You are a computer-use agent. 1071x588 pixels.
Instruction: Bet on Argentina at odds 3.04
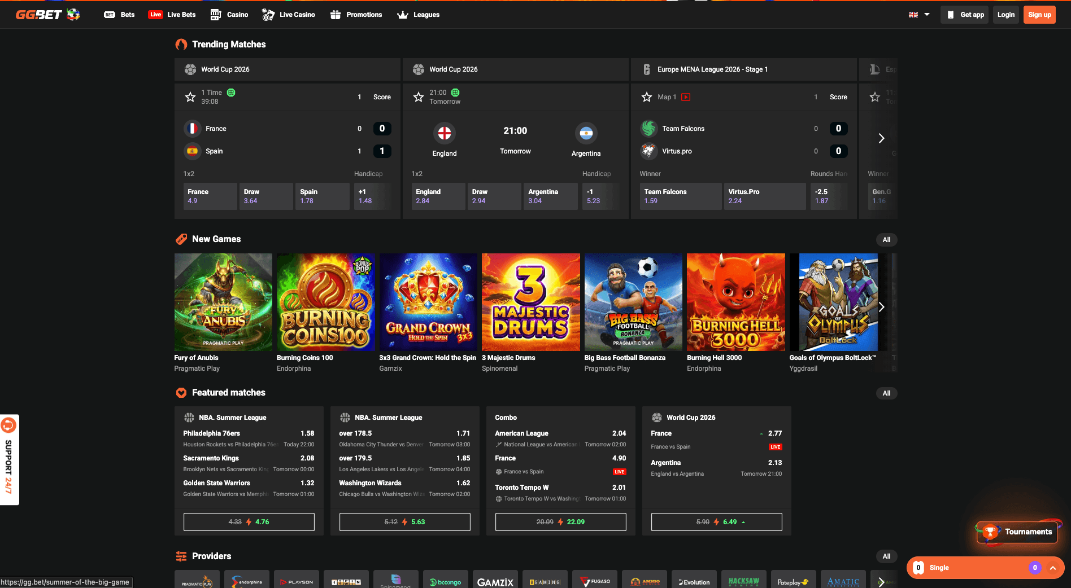[551, 196]
